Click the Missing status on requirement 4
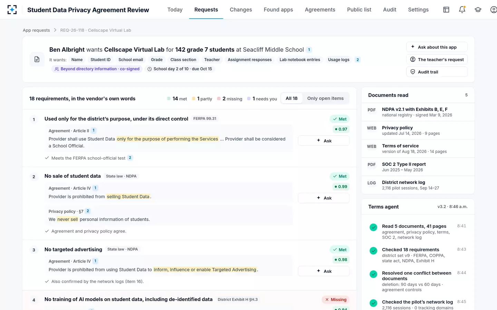Screen dimensions: 497x310 coord(336,300)
